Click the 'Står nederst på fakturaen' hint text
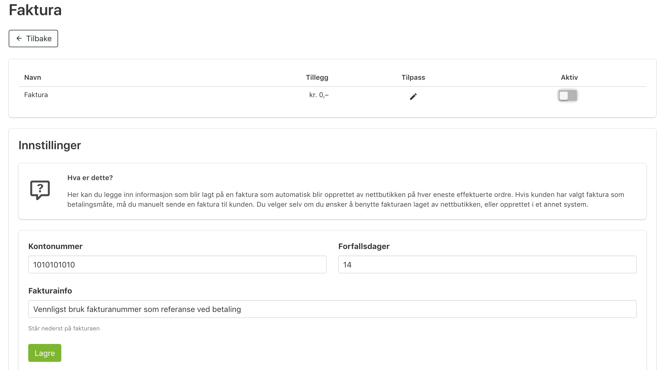This screenshot has height=370, width=666. click(64, 328)
